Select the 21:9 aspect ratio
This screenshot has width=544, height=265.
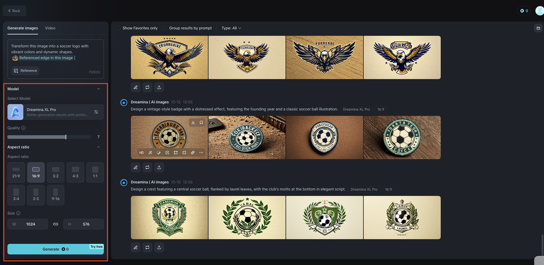coord(16,172)
